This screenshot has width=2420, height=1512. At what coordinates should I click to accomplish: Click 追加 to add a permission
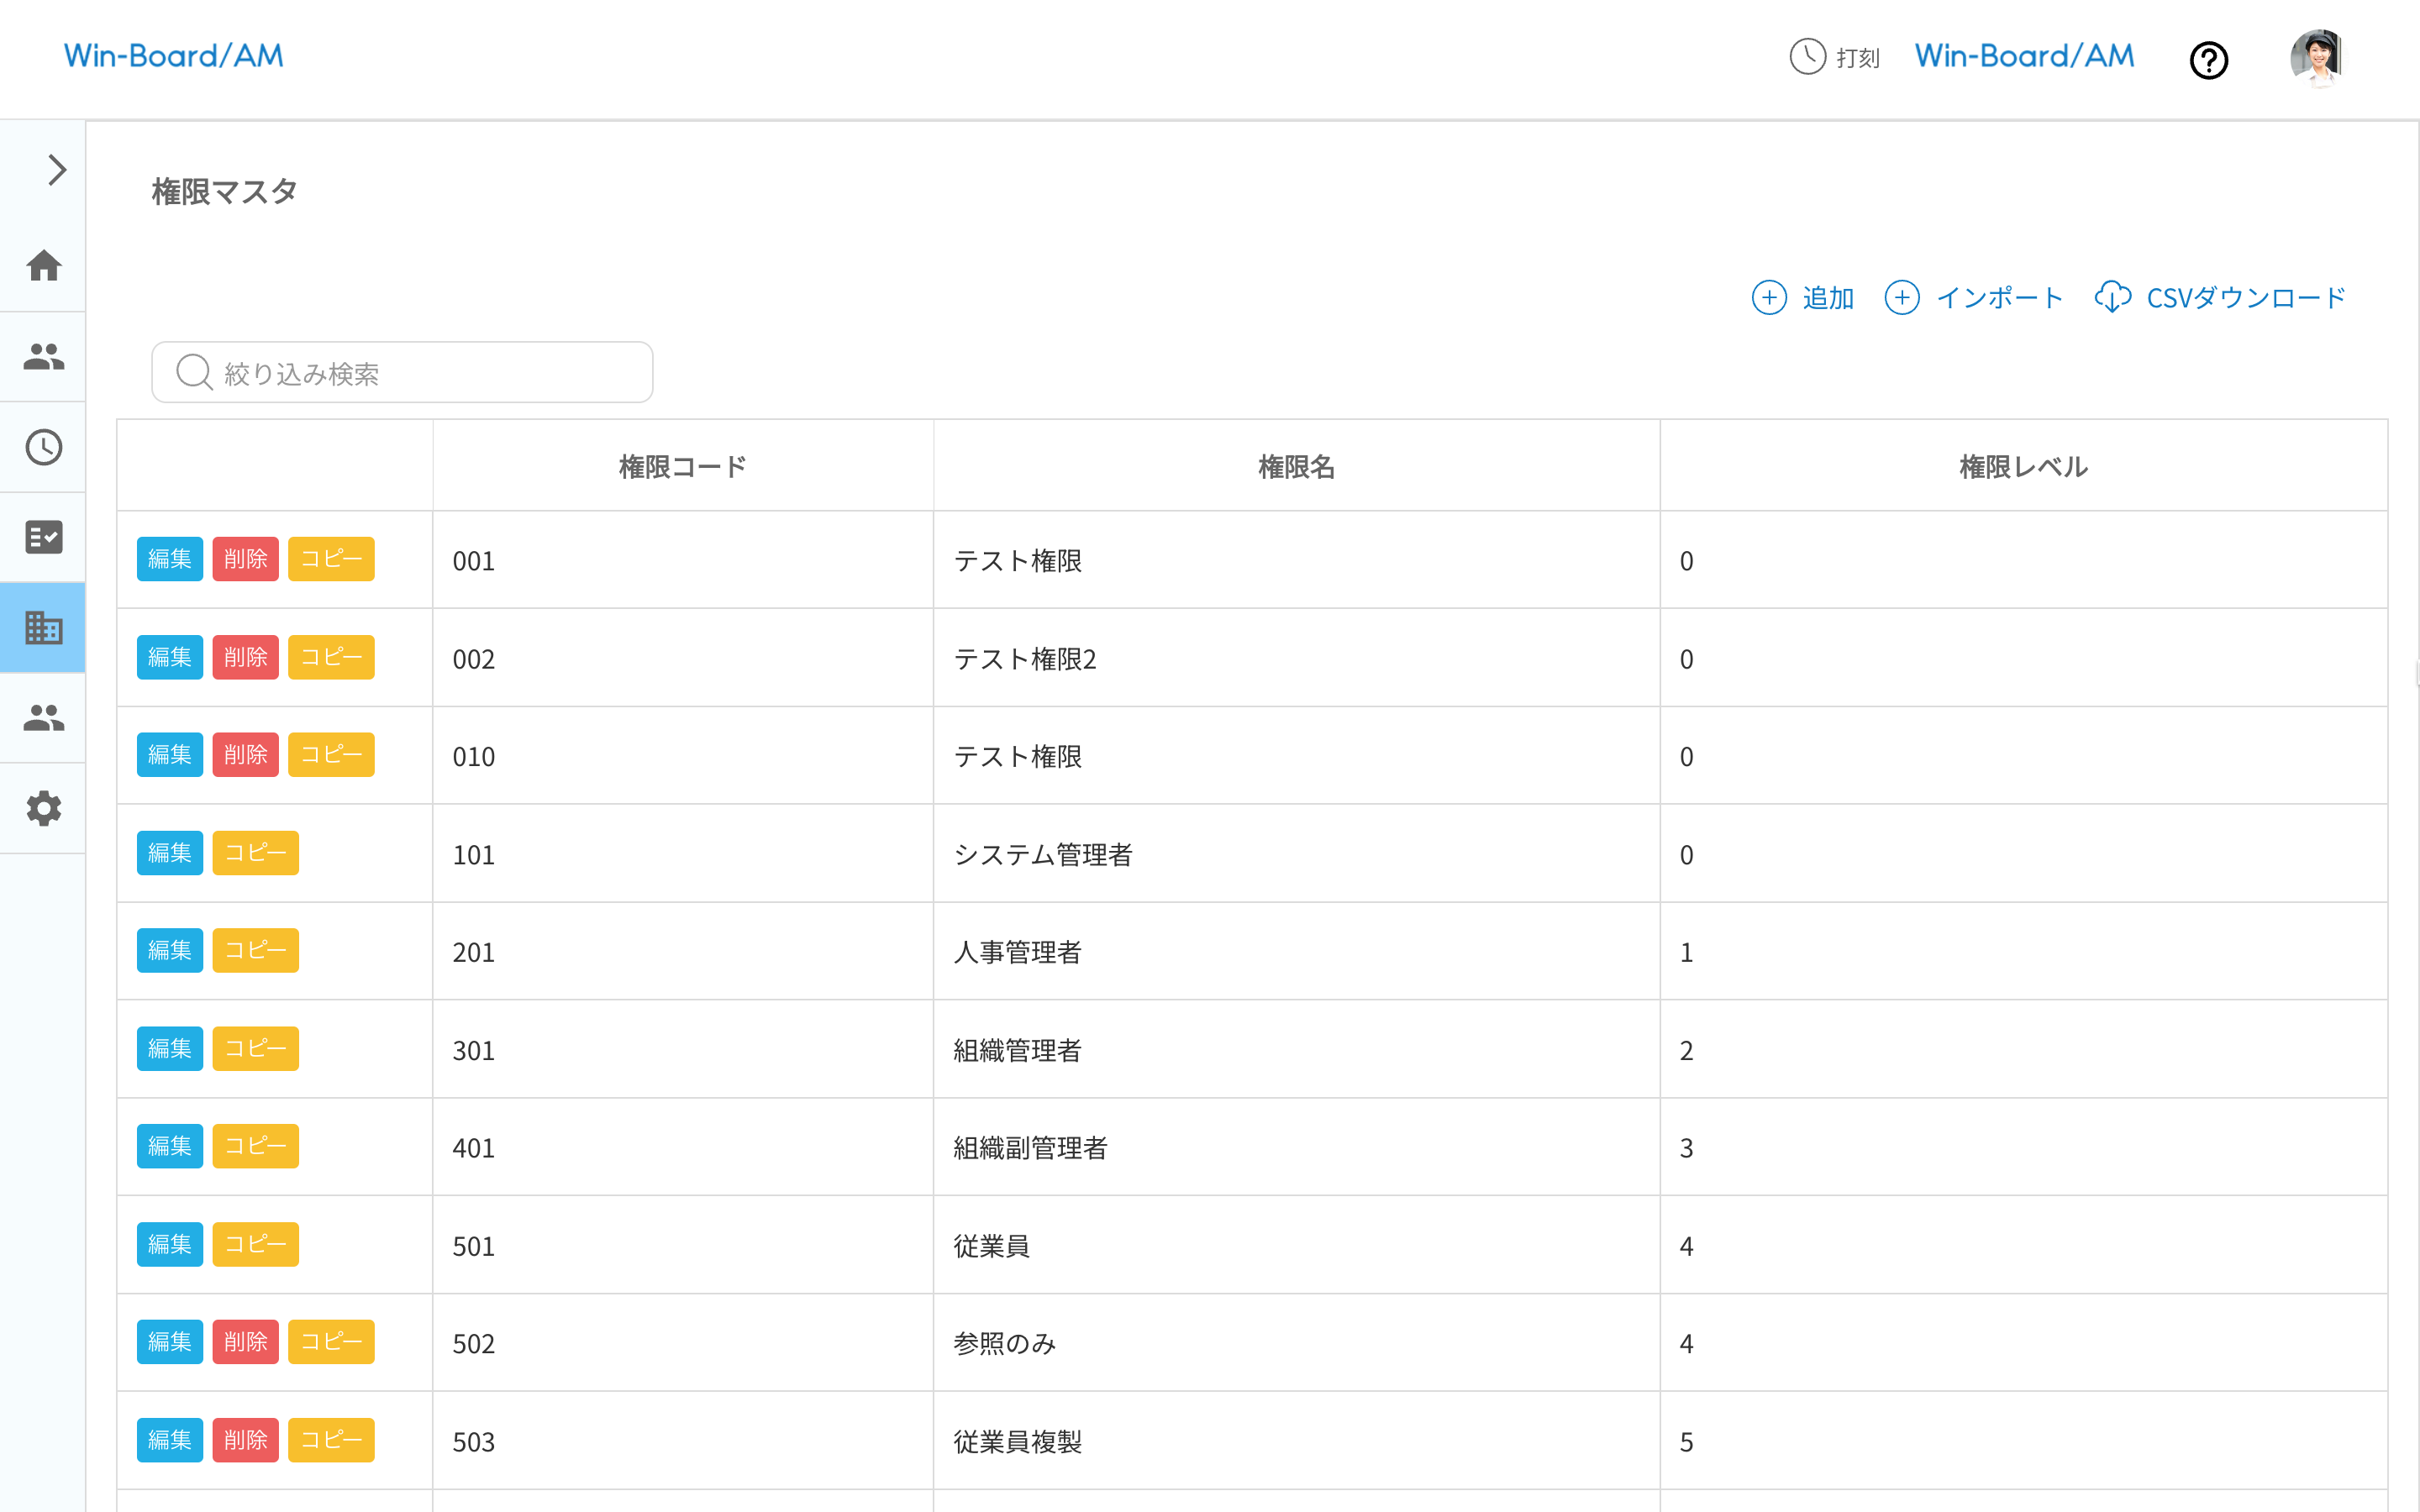click(x=1804, y=298)
